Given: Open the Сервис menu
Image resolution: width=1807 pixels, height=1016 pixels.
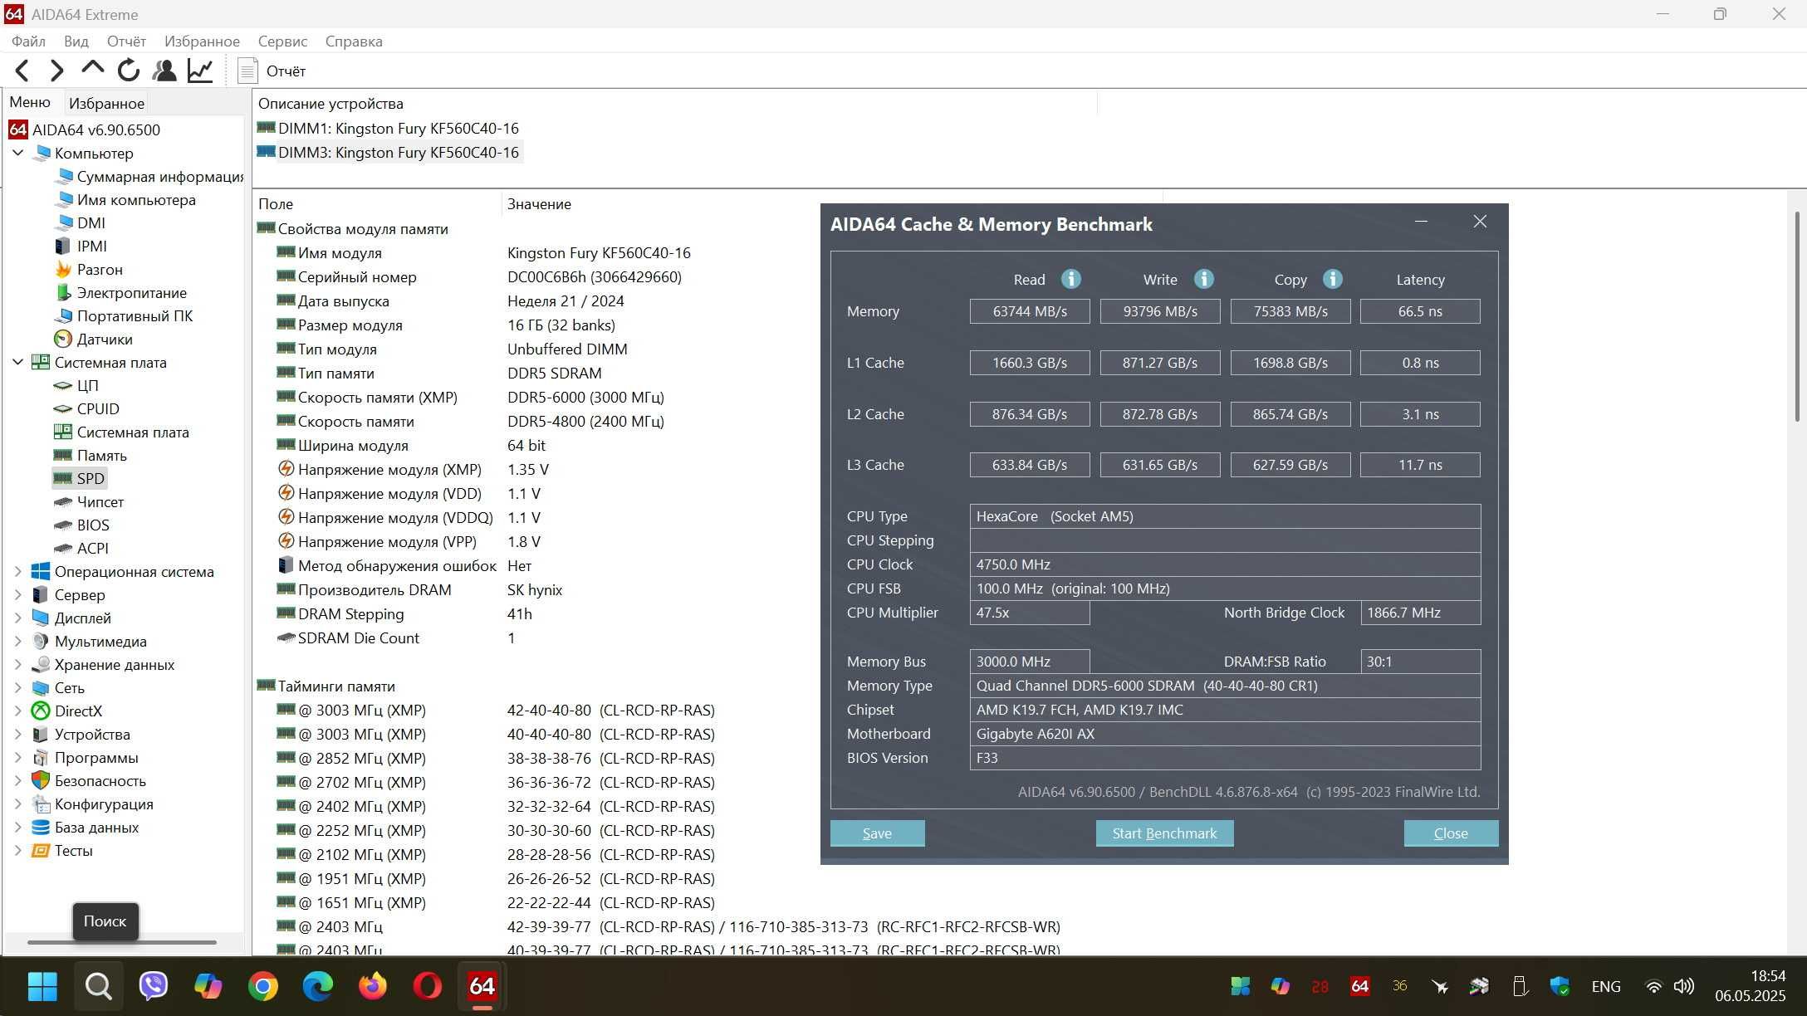Looking at the screenshot, I should (x=282, y=41).
